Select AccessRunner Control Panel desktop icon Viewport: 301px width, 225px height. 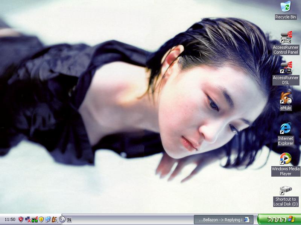(286, 37)
